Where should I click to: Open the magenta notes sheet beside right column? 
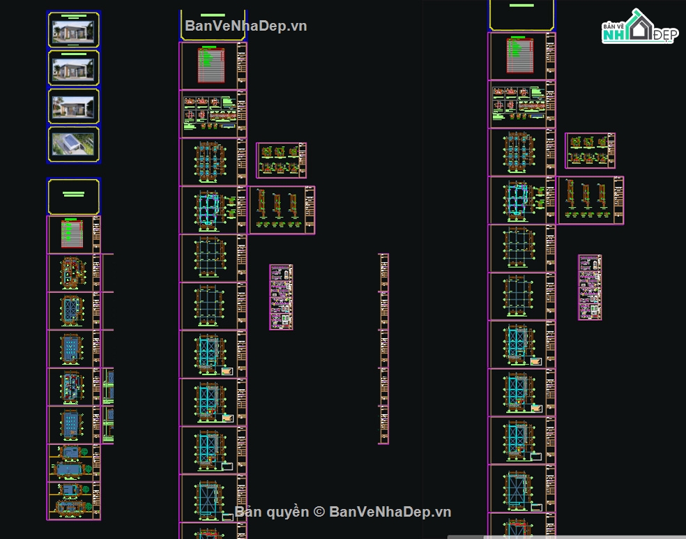click(589, 287)
